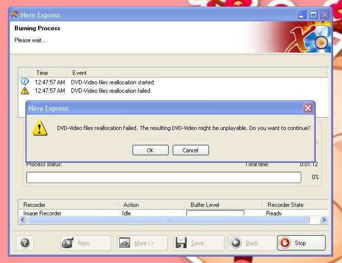Click the Buffer Level column header

[205, 204]
